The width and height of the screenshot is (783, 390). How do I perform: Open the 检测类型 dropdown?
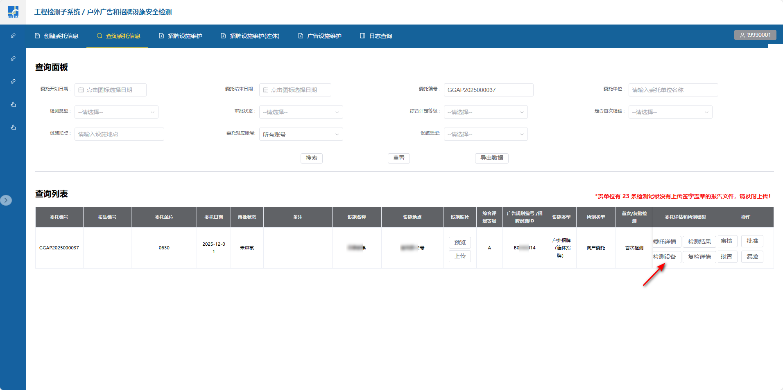click(x=116, y=112)
